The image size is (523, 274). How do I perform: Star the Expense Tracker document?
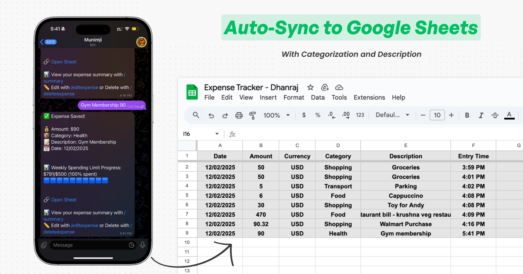coord(311,87)
